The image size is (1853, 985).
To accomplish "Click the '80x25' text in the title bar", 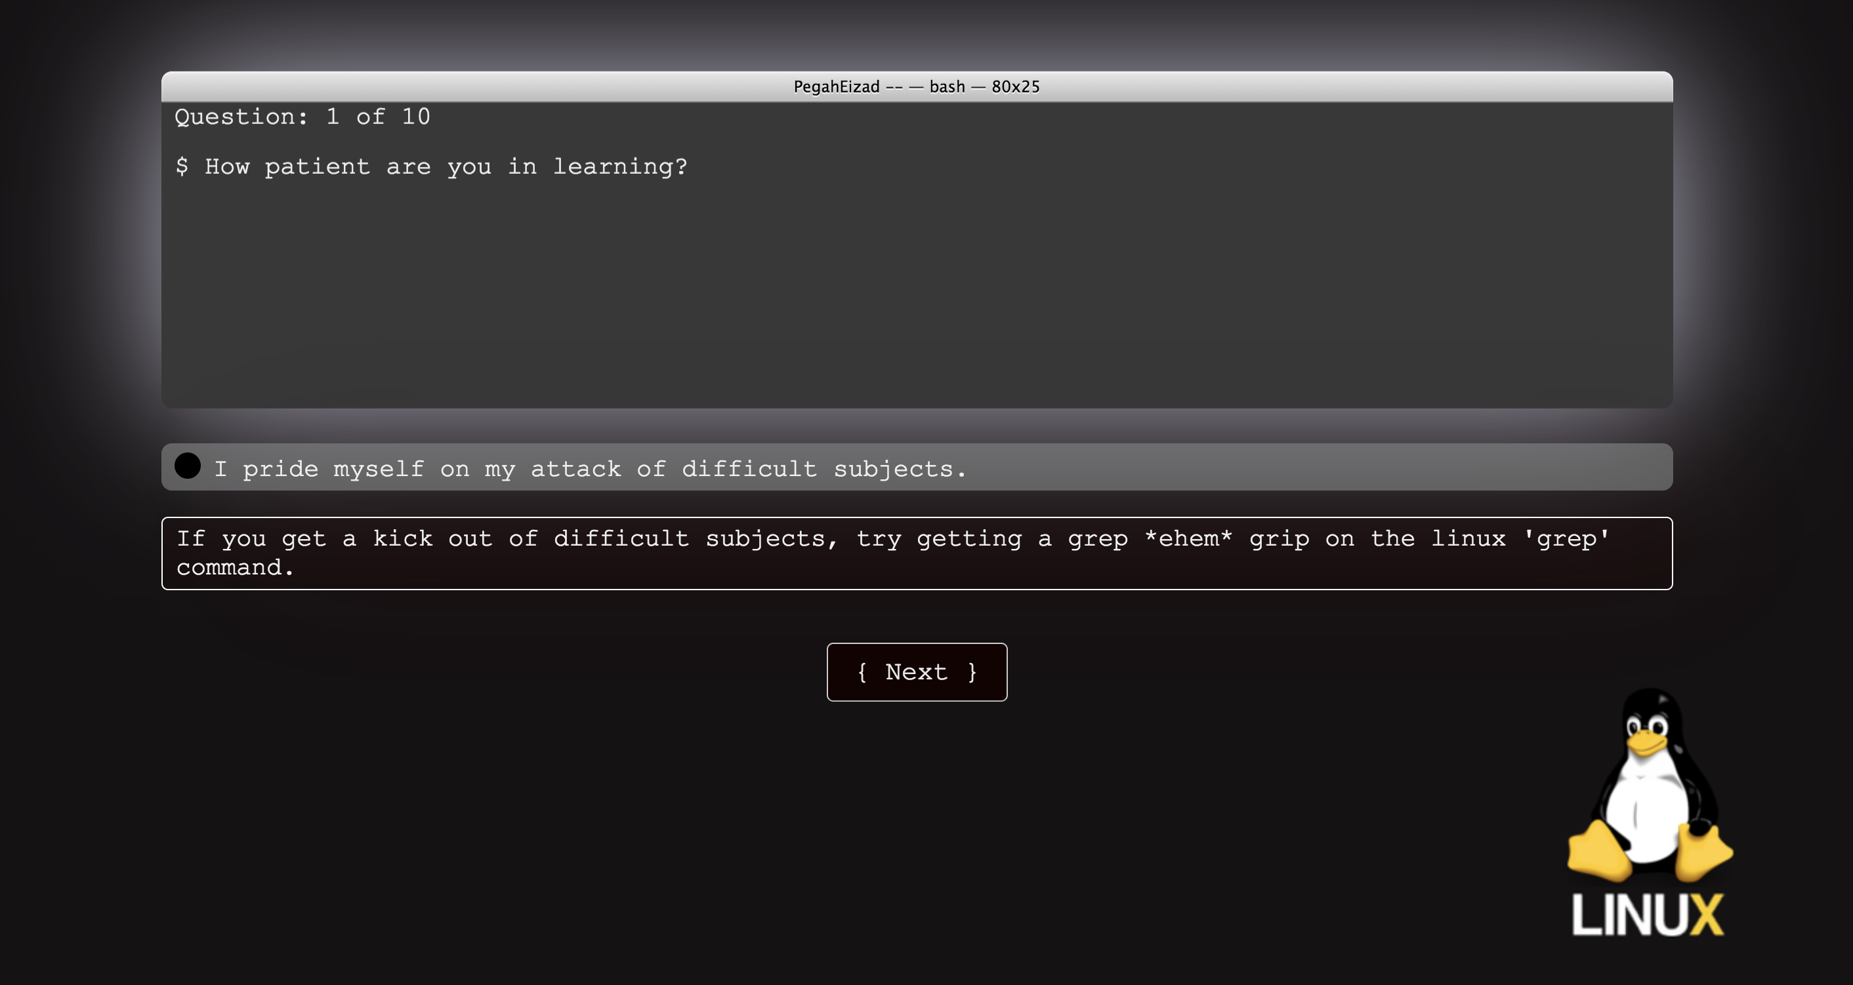I will point(1015,87).
